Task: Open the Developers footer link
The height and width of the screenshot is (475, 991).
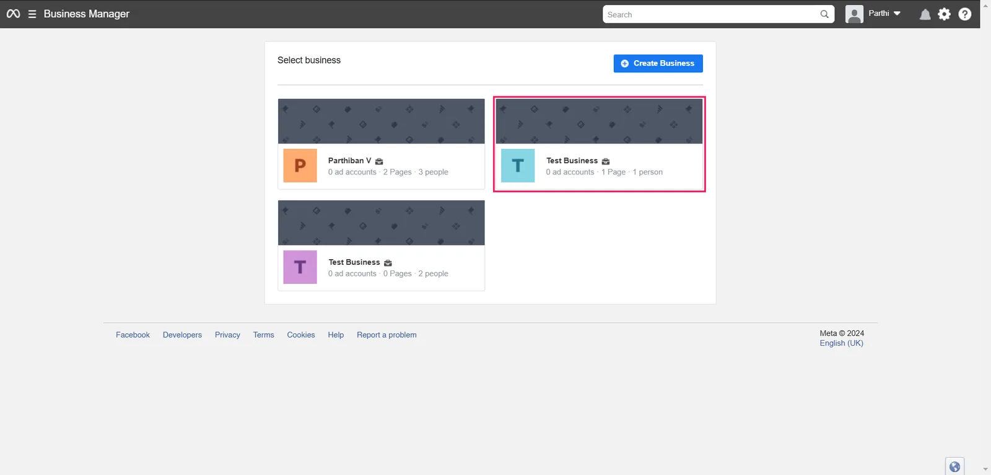Action: click(x=182, y=335)
